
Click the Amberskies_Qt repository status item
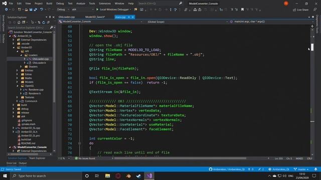tap(279, 169)
